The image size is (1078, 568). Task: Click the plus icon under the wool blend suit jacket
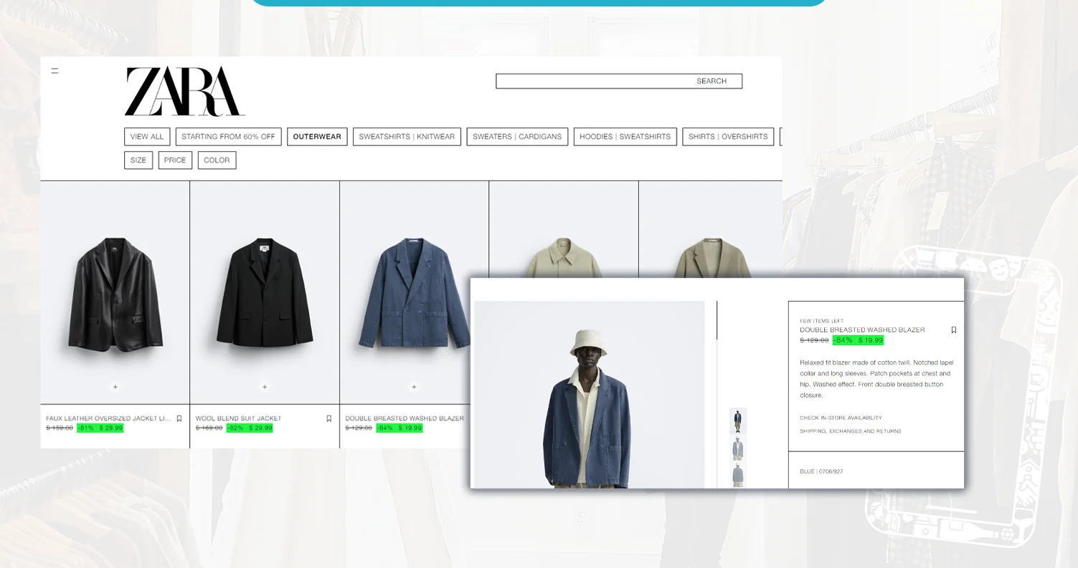tap(265, 387)
